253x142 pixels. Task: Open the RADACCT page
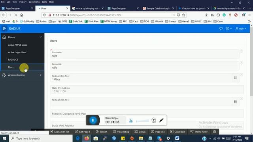pyautogui.click(x=13, y=60)
